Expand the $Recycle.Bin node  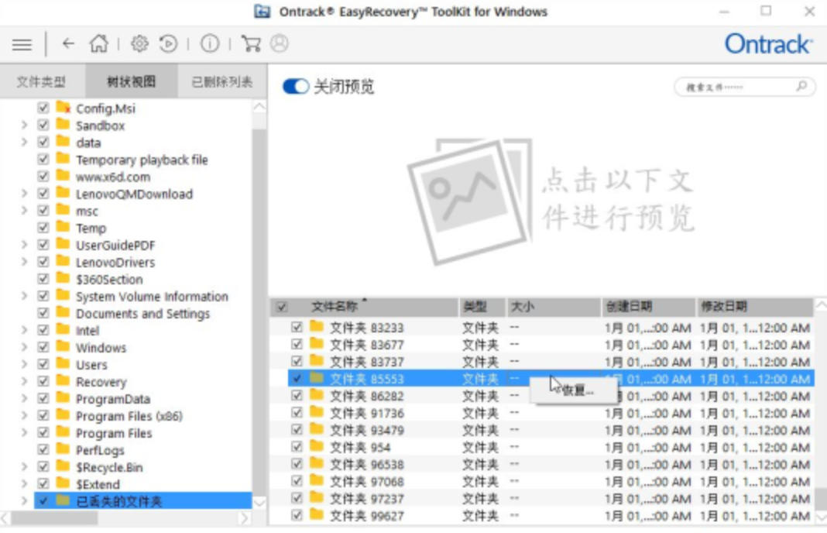click(x=24, y=467)
